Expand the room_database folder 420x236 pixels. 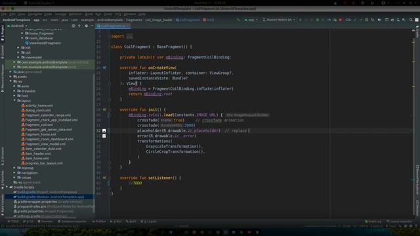click(22, 38)
